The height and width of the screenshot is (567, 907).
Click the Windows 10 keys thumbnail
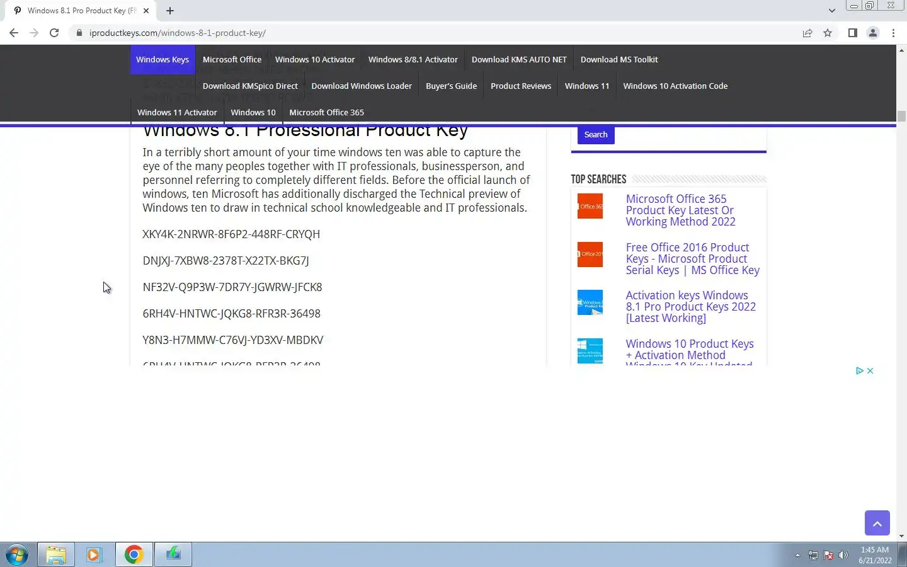pyautogui.click(x=590, y=351)
